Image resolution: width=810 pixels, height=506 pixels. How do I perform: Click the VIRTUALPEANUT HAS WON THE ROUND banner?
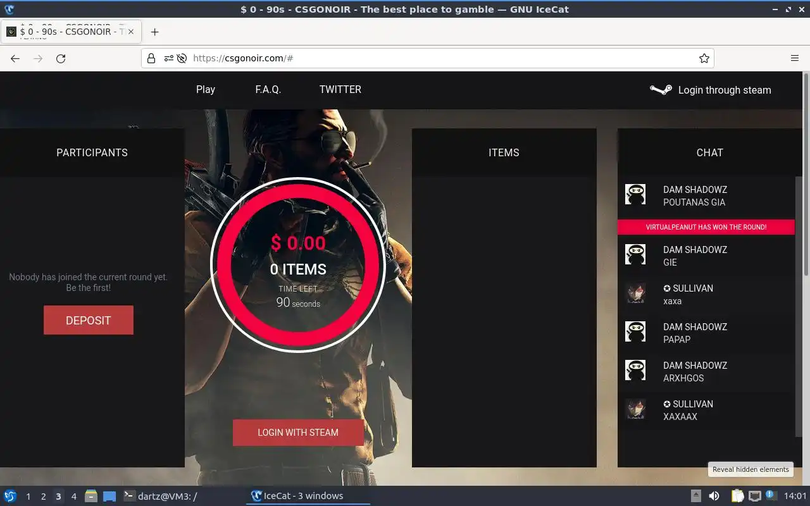coord(706,227)
